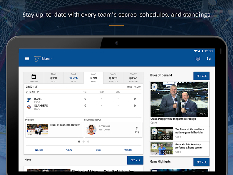Open the PLAYS link

[69, 150]
